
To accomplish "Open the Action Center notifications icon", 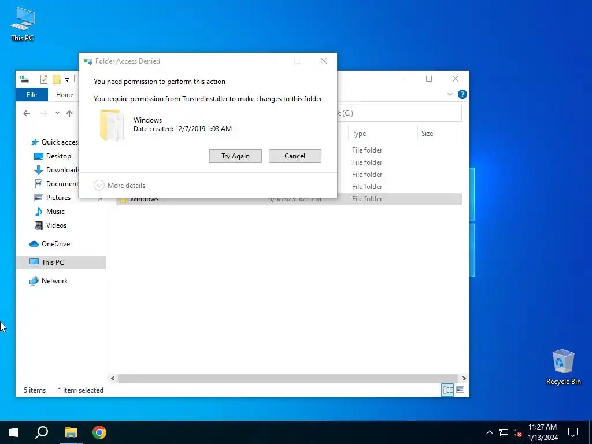I will click(x=573, y=432).
